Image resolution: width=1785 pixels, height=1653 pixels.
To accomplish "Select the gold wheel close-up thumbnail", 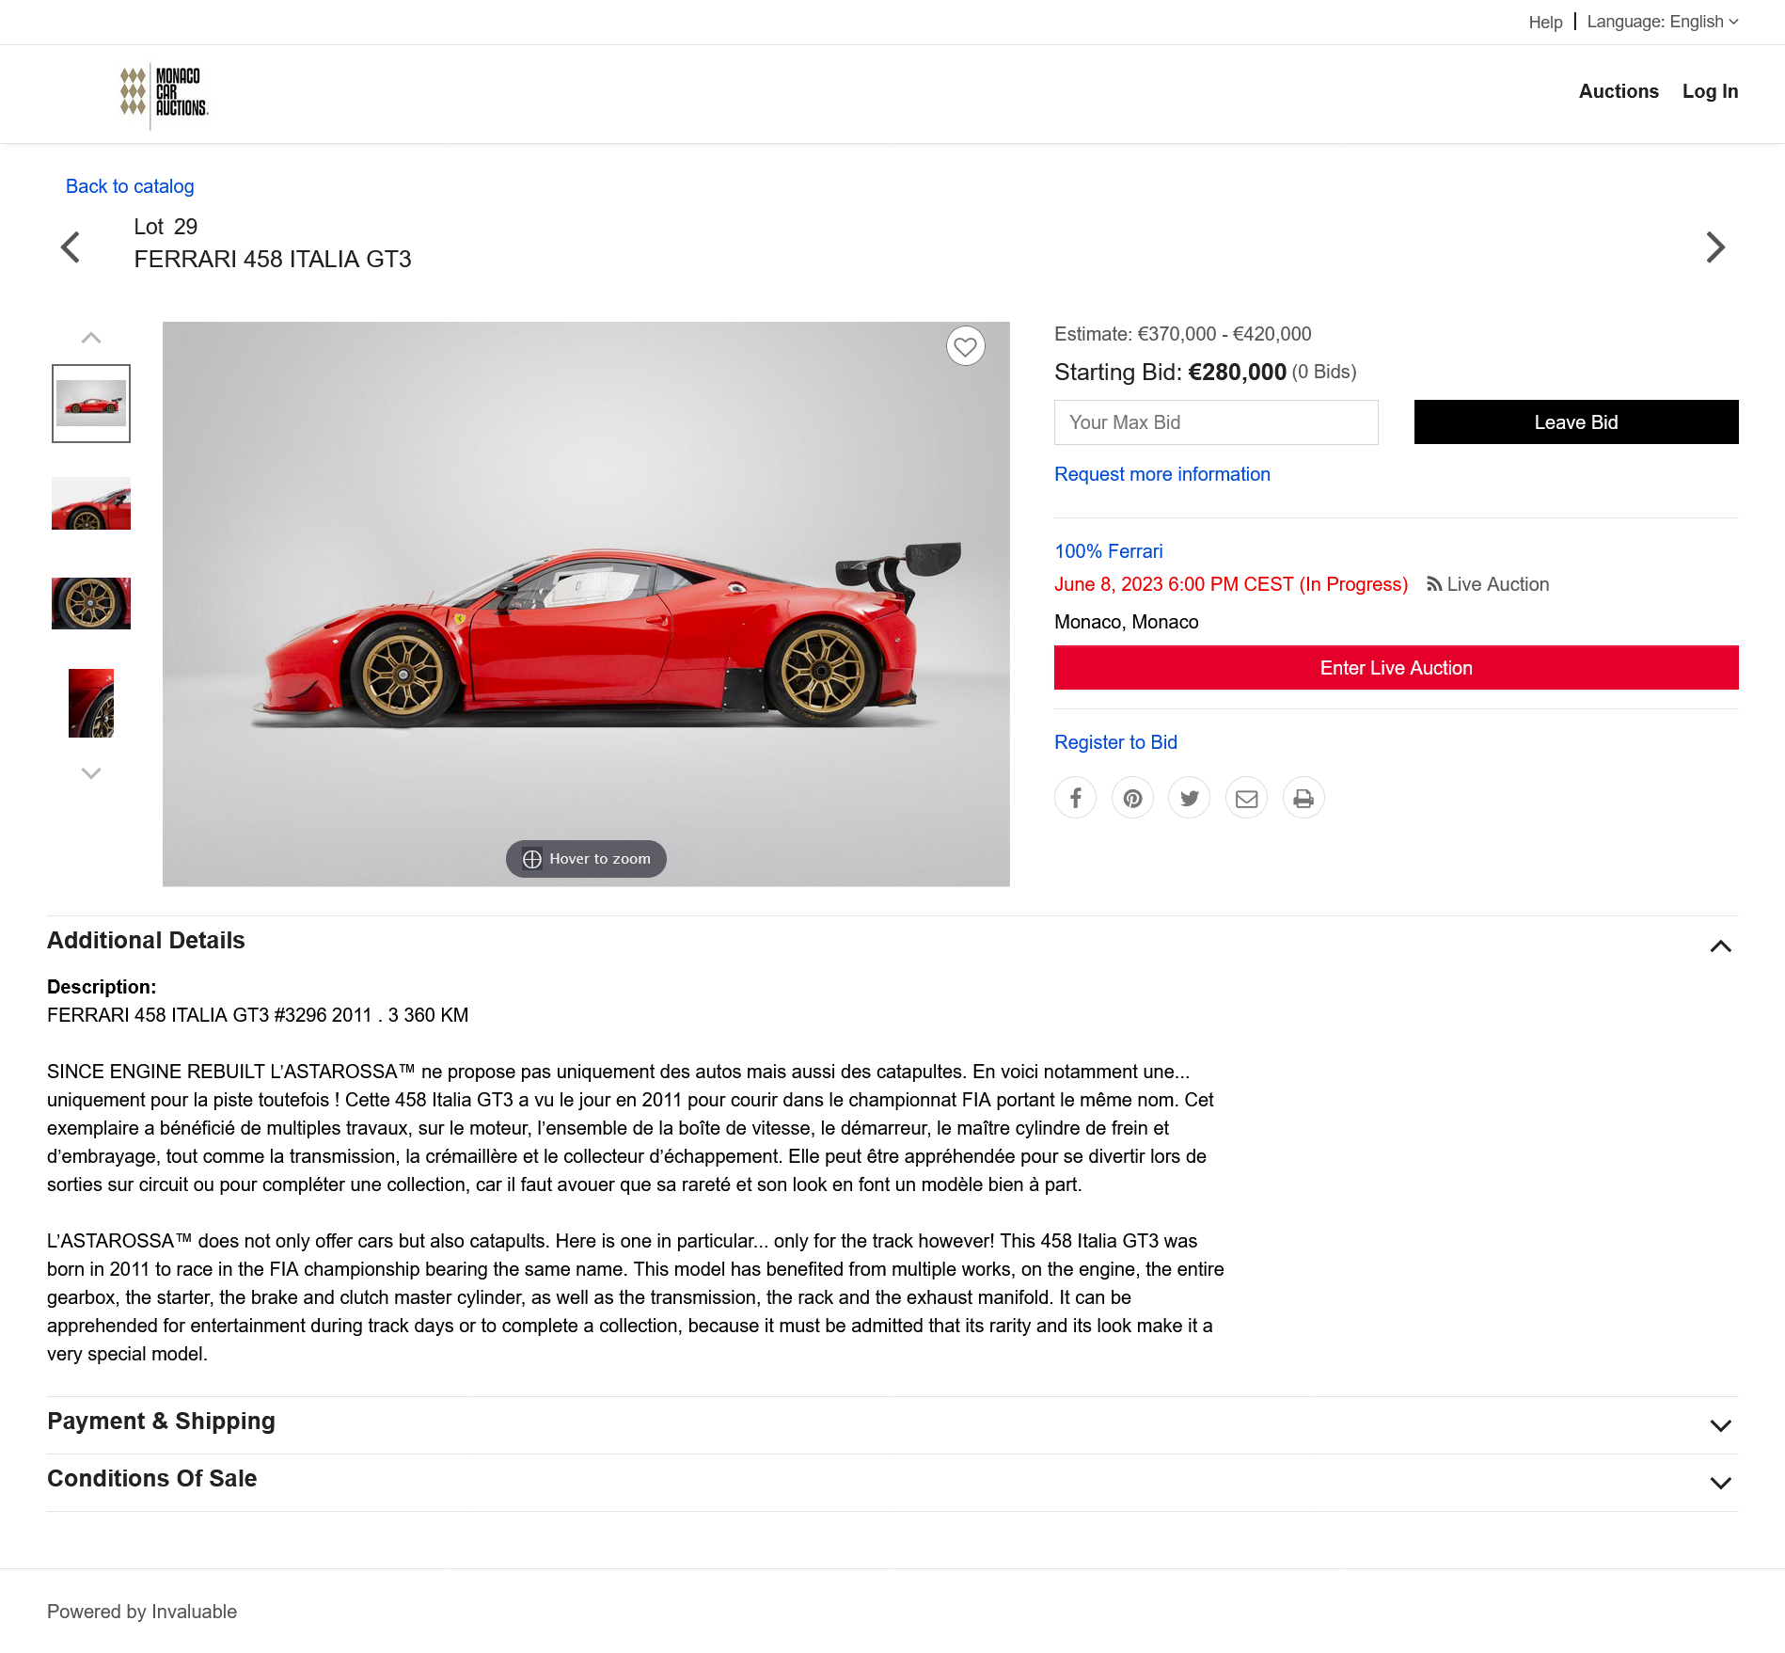I will tap(91, 603).
